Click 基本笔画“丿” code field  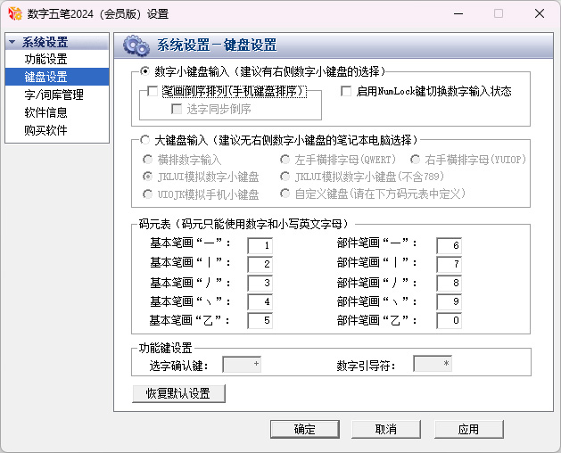(x=260, y=283)
